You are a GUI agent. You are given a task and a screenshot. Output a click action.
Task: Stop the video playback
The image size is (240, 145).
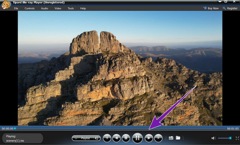point(126,138)
